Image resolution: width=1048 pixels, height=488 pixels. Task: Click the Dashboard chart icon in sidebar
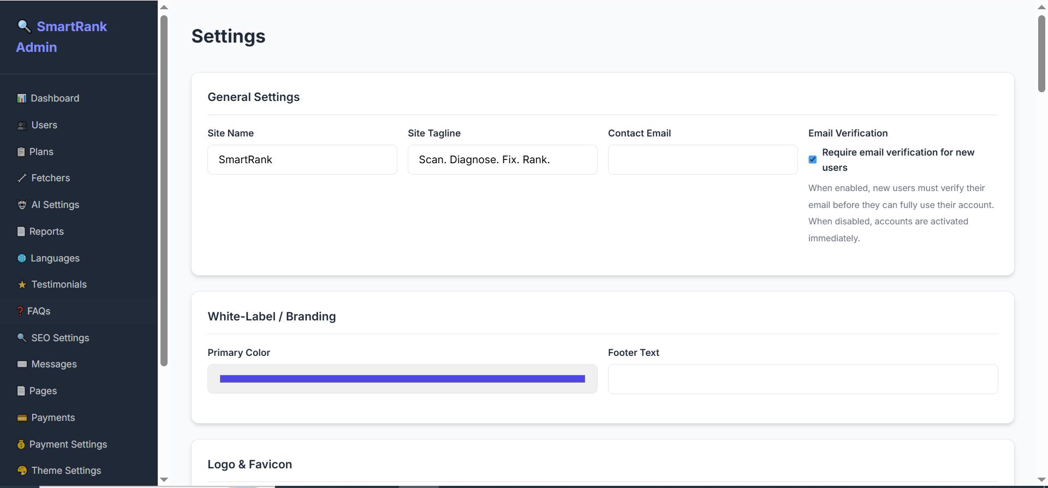[x=22, y=98]
